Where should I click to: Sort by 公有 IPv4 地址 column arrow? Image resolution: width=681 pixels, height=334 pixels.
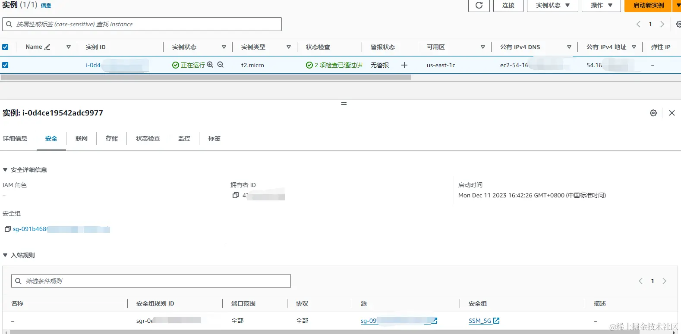pos(634,47)
